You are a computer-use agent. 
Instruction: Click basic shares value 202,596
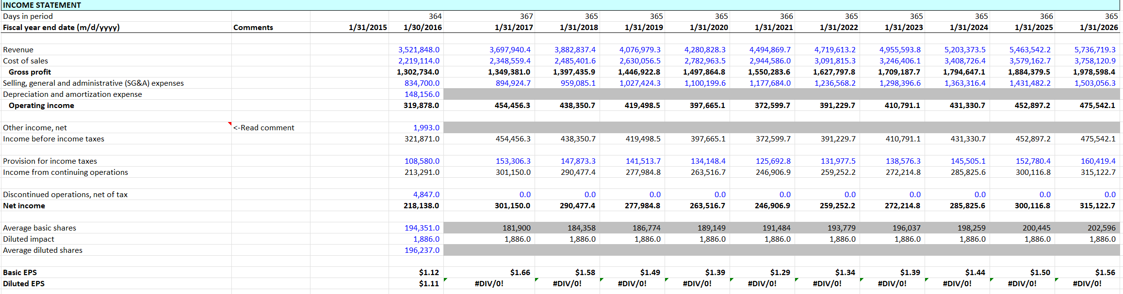(1102, 228)
